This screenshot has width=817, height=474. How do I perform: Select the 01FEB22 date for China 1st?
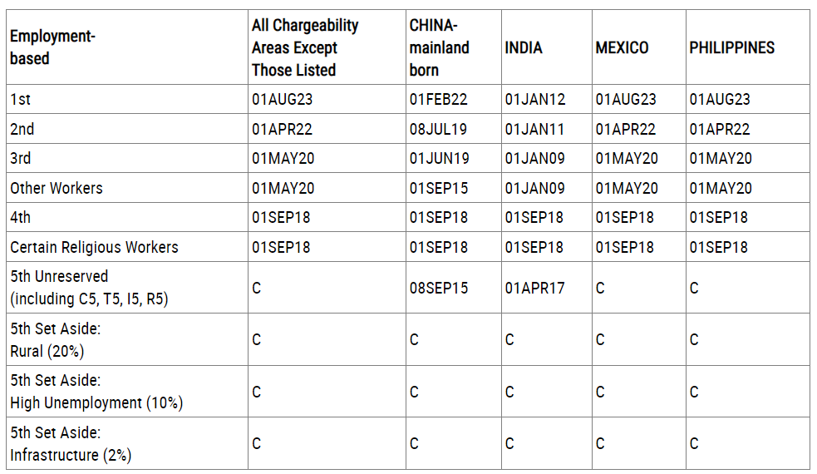[438, 99]
